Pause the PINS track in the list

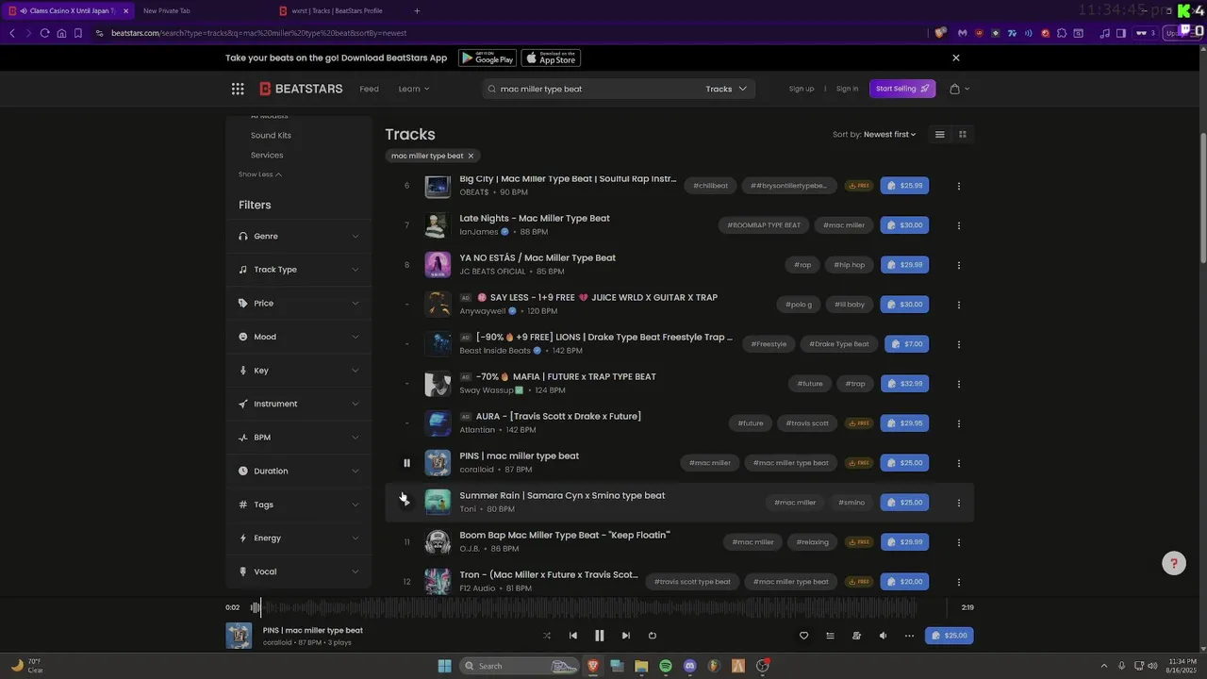click(x=406, y=463)
